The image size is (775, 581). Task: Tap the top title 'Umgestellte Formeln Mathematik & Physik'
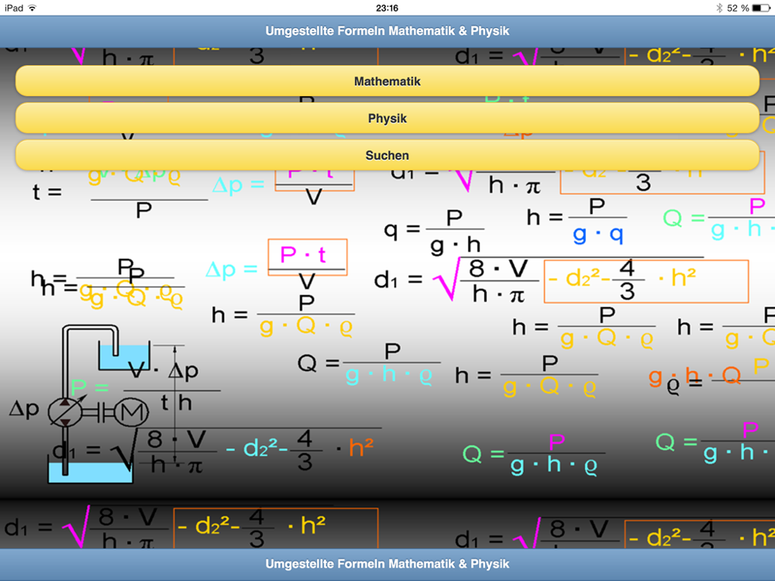pos(387,31)
